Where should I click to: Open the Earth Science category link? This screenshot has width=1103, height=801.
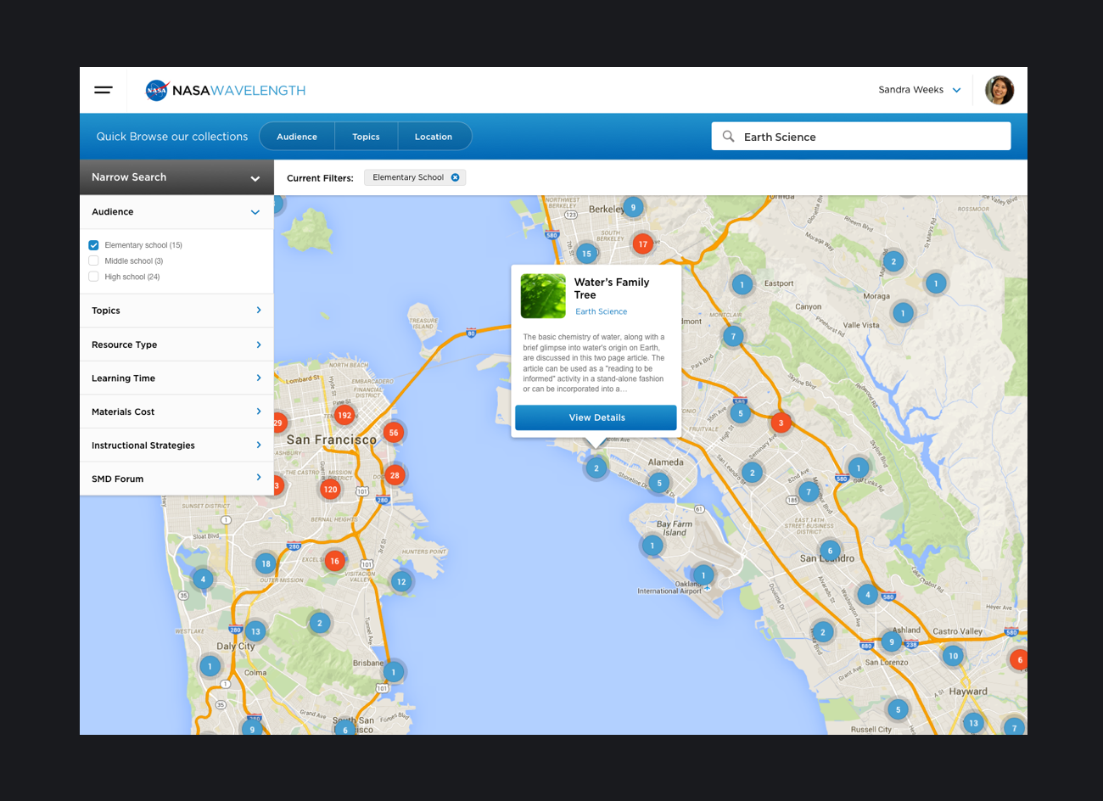pos(601,311)
